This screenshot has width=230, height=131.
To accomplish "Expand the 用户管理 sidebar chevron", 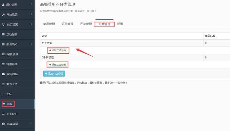I will tap(31, 5).
